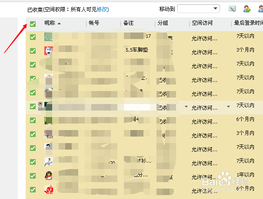Uncheck the first row checkbox with remark ending 17

[x=33, y=37]
